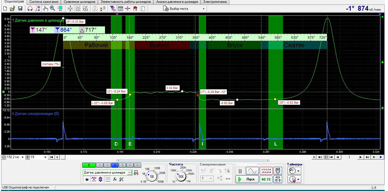Click the crossed multicolor waveforms icon
The image size is (388, 191).
[x=85, y=9]
